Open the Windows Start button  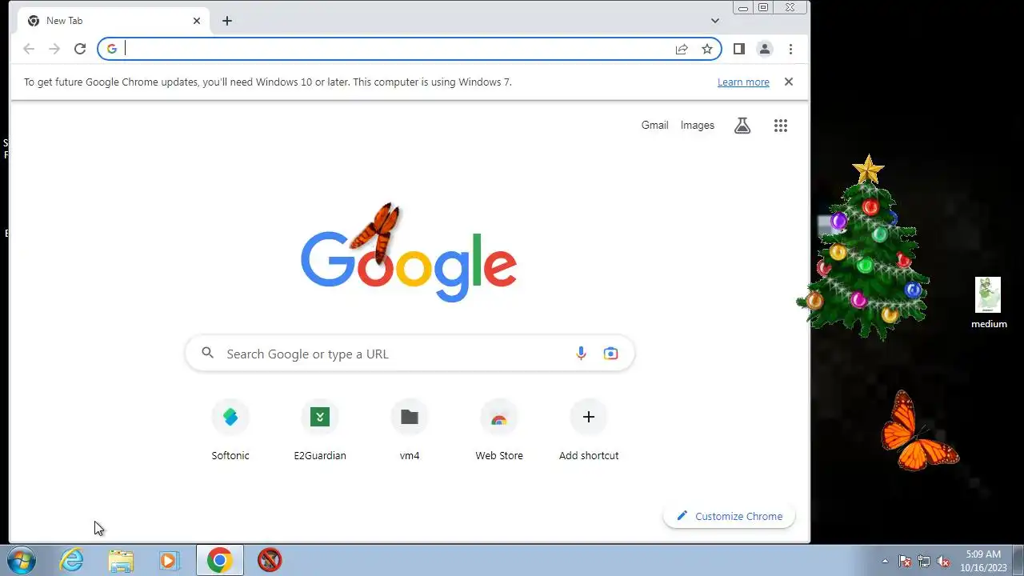pos(22,560)
